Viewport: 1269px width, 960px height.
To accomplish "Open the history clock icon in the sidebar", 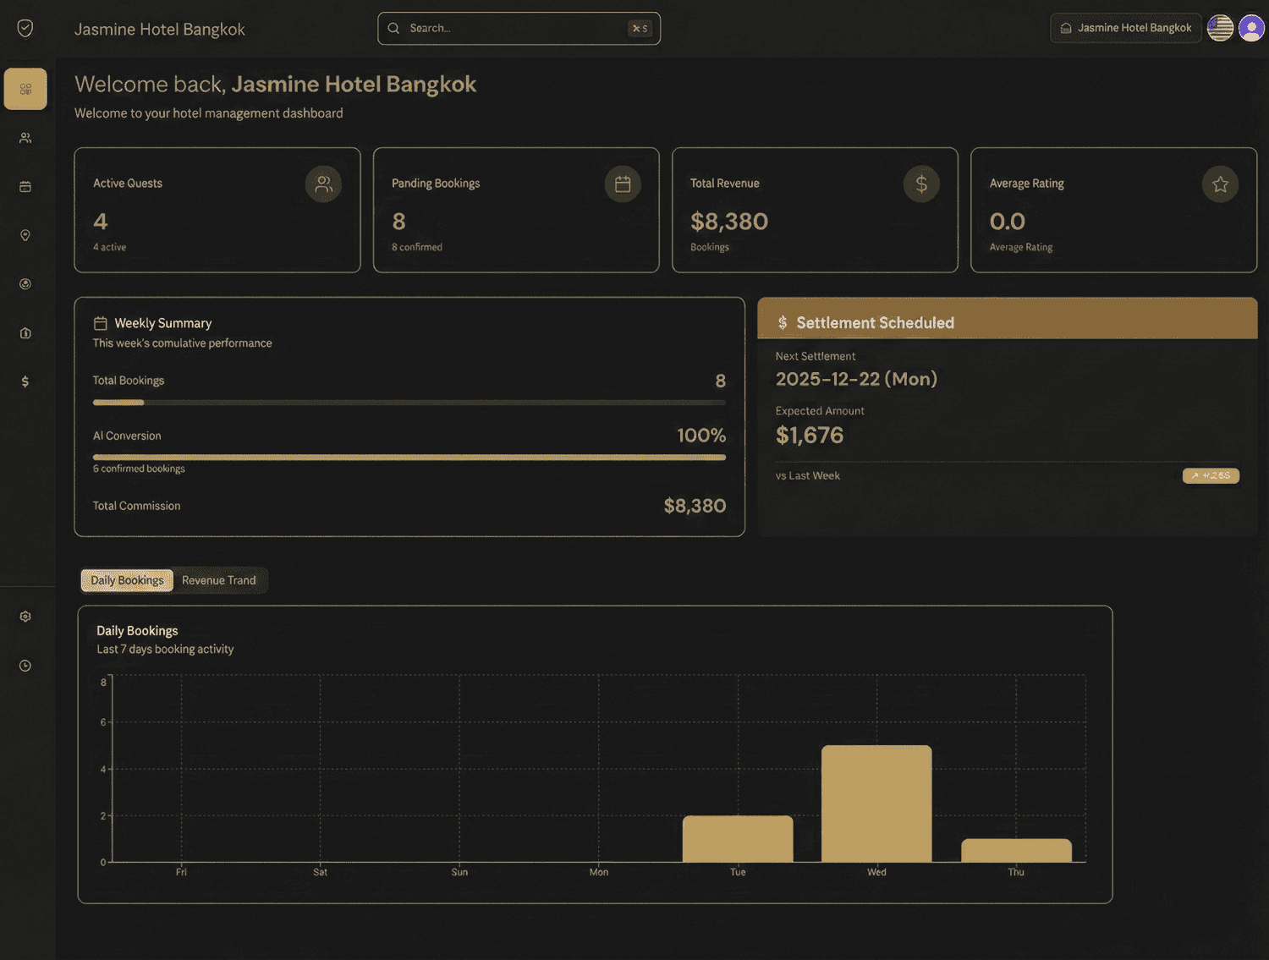I will pos(25,666).
